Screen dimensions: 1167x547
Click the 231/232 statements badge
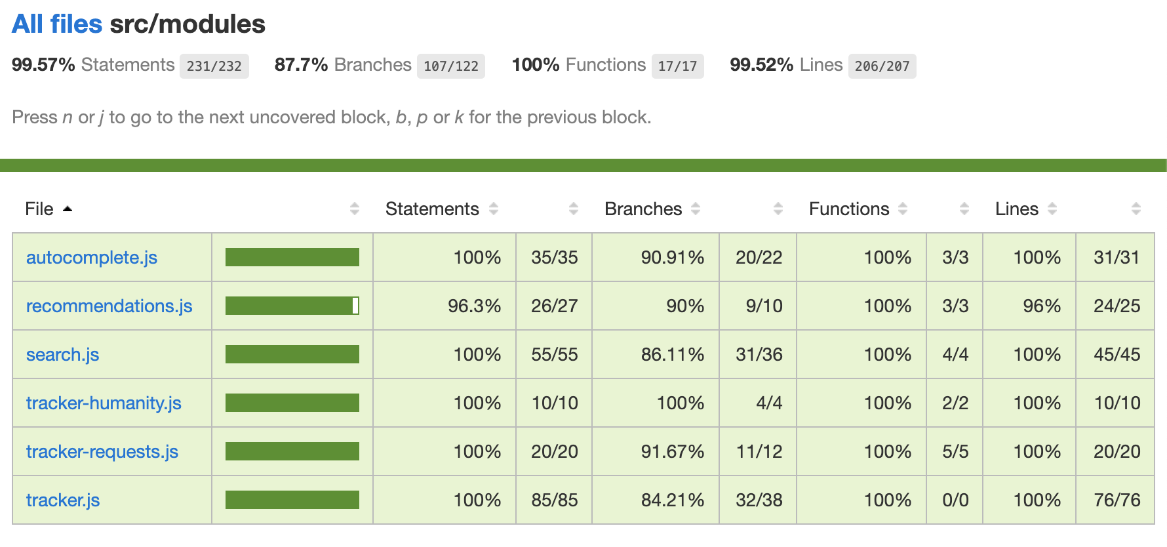click(214, 66)
